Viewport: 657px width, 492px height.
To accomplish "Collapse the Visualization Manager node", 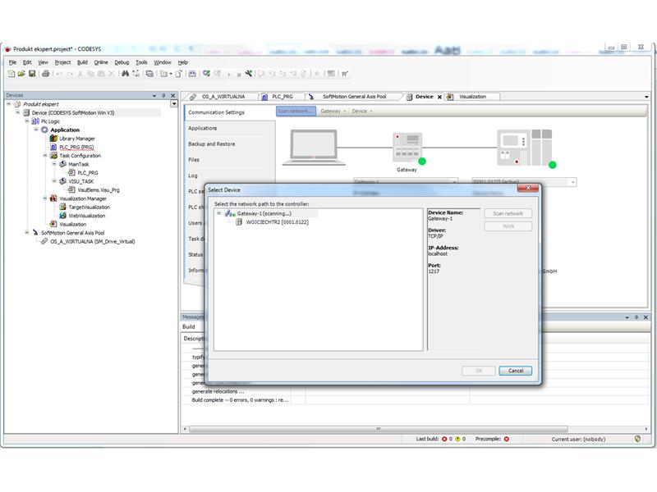I will (45, 198).
